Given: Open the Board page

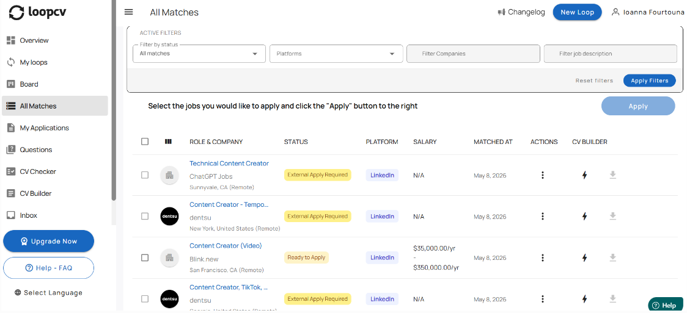Looking at the screenshot, I should point(55,84).
